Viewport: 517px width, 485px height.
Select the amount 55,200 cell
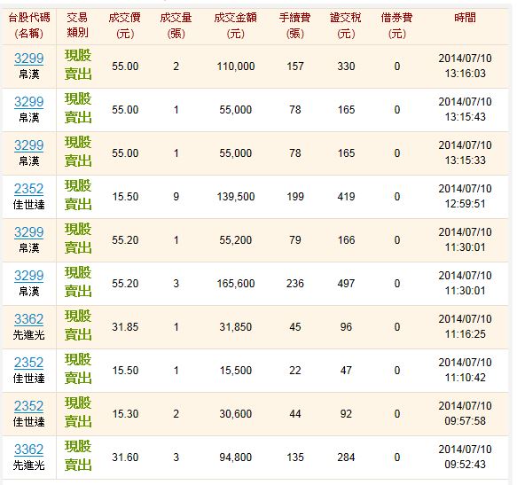tap(236, 240)
